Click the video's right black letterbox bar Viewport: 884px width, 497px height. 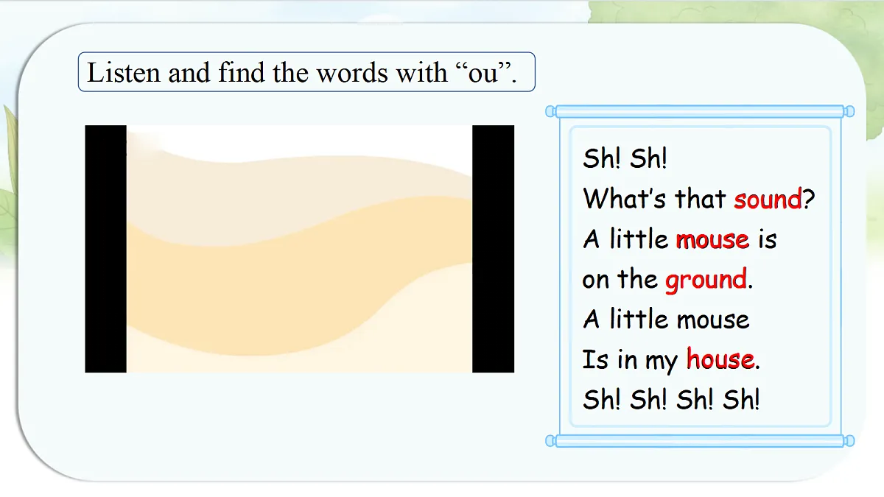[493, 249]
